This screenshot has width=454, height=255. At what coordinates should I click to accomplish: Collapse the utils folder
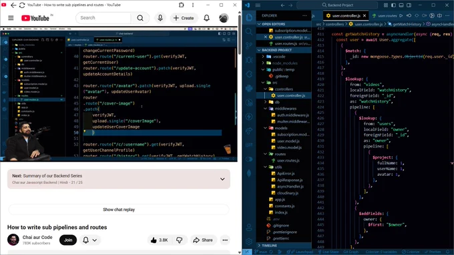point(284,167)
